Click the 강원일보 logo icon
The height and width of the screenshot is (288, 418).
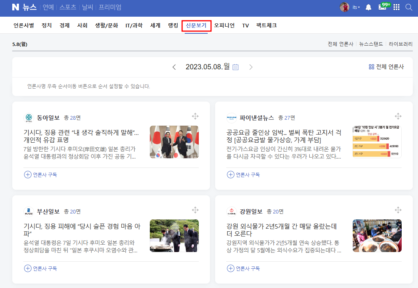231,212
